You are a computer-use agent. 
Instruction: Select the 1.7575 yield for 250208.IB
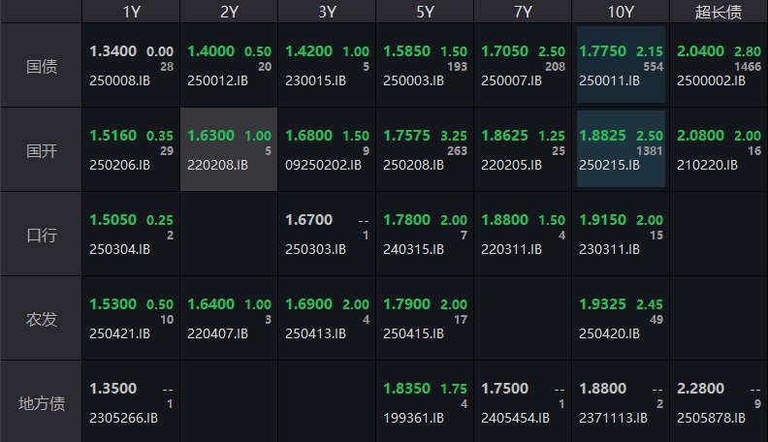[x=406, y=135]
